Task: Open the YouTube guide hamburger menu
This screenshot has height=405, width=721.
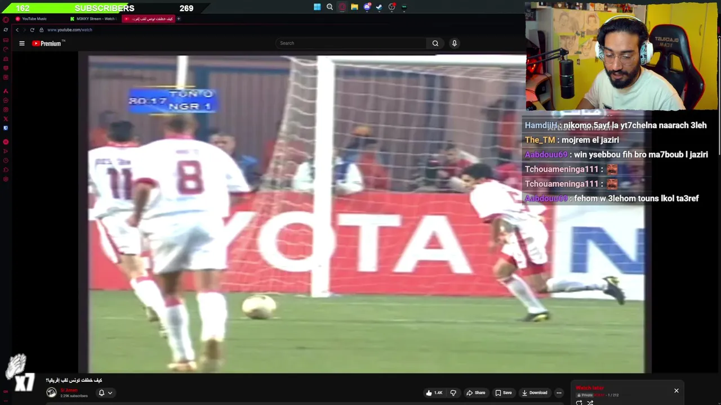Action: 22,43
